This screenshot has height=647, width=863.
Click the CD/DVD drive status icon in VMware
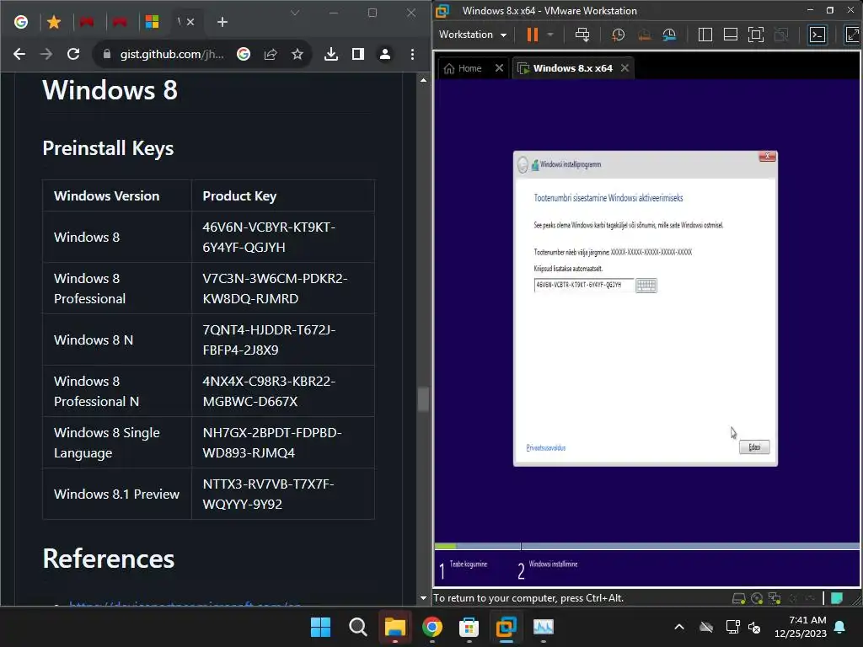757,598
